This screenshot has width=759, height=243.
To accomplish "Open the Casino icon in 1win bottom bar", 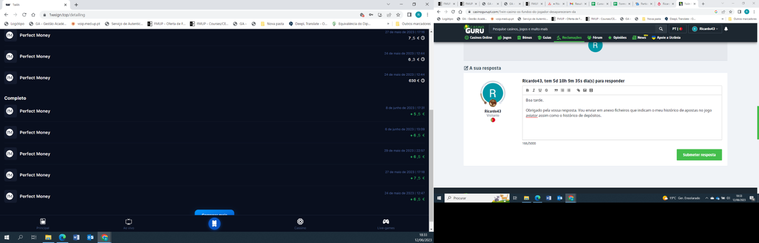I will pyautogui.click(x=300, y=222).
